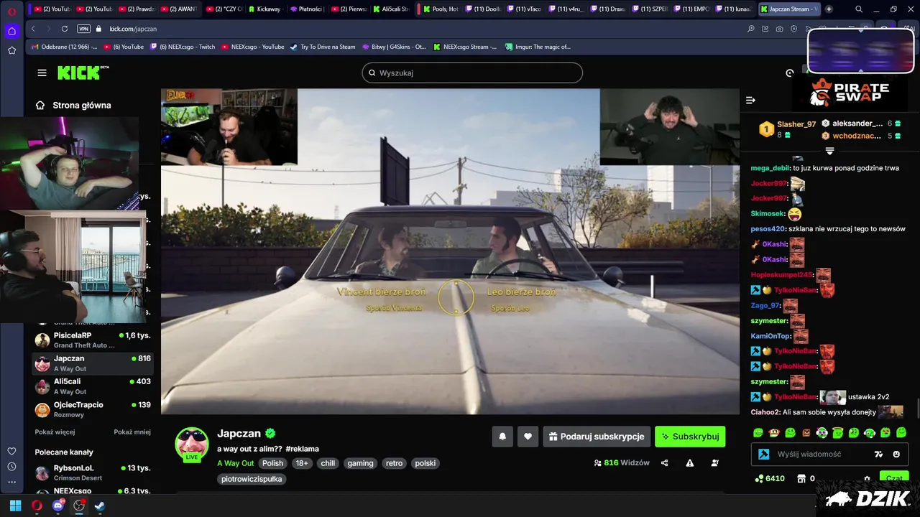Screen dimensions: 920x517
Task: Open a new browser tab with plus
Action: [829, 9]
